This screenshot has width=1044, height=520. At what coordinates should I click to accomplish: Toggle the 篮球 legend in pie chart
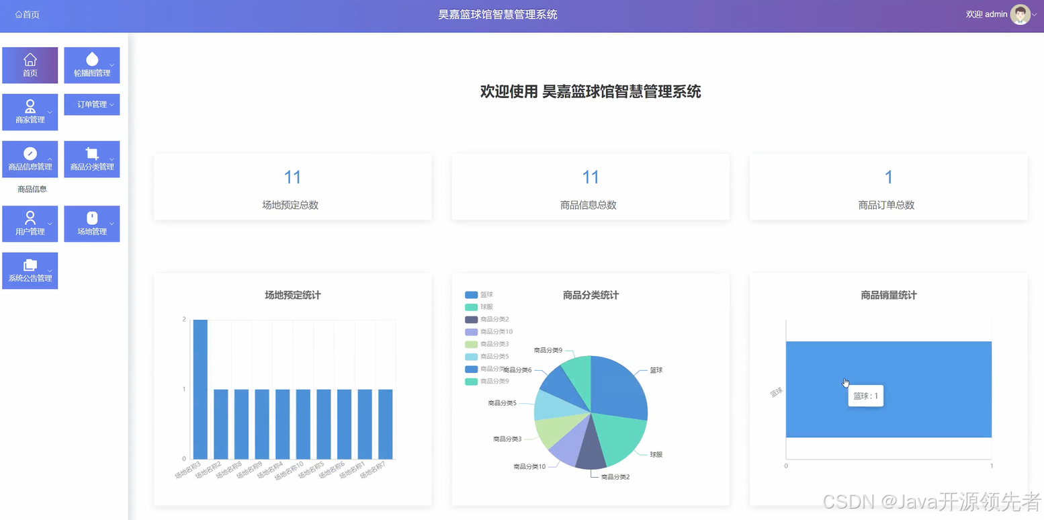point(478,294)
